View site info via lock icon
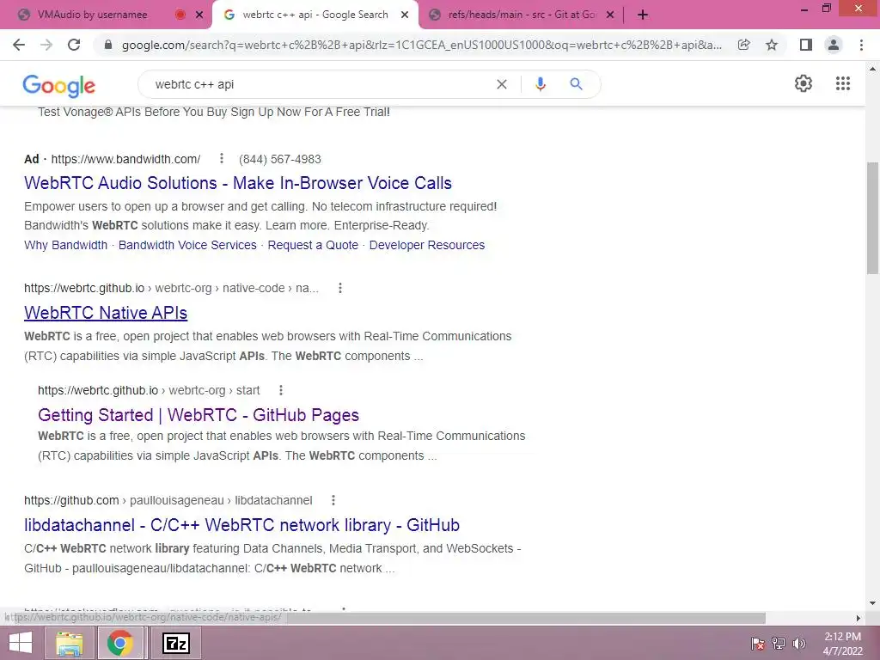The height and width of the screenshot is (660, 880). click(x=109, y=45)
